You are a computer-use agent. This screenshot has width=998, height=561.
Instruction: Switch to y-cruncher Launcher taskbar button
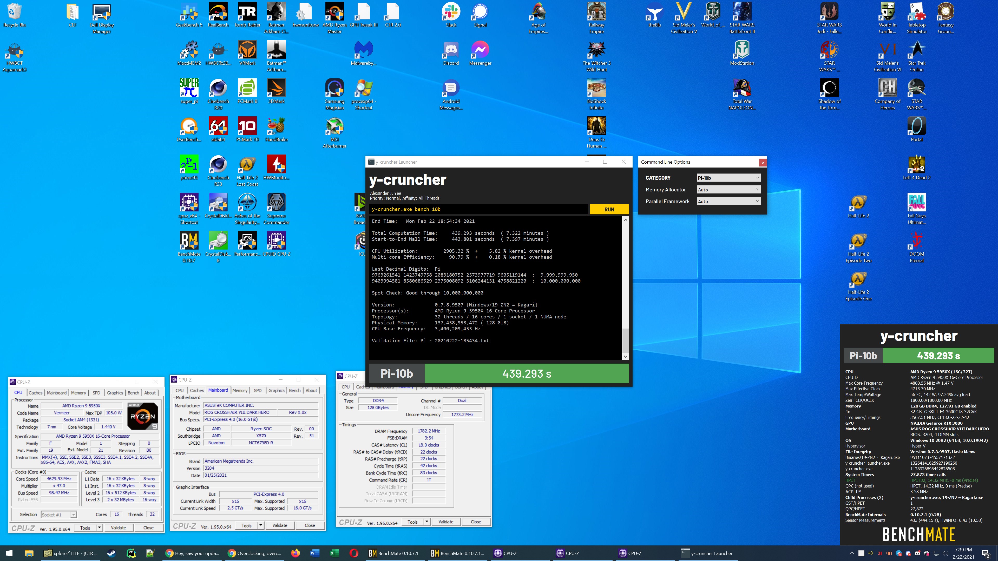(x=707, y=553)
